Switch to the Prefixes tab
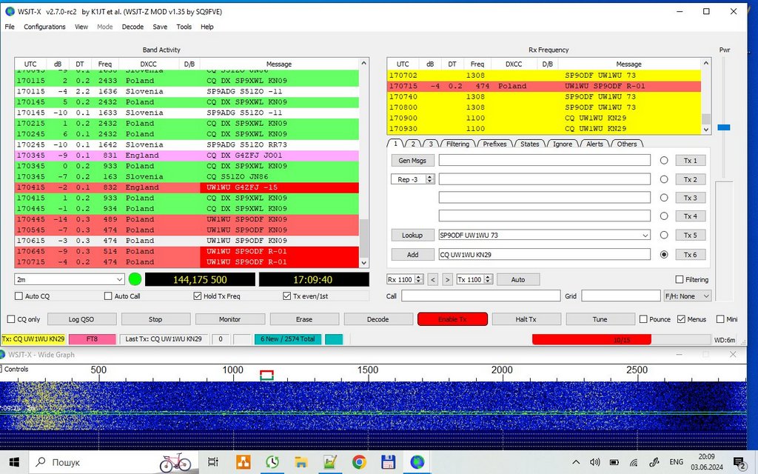Image resolution: width=758 pixels, height=474 pixels. [x=494, y=144]
